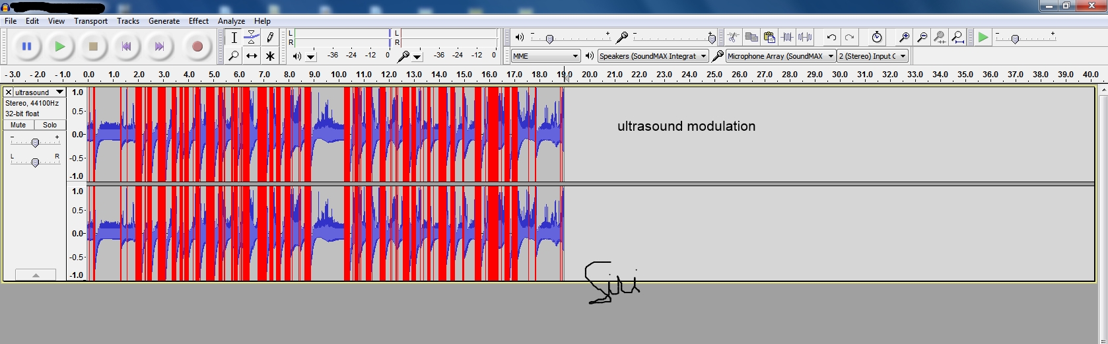
Task: Open the Generate menu
Action: [x=164, y=21]
